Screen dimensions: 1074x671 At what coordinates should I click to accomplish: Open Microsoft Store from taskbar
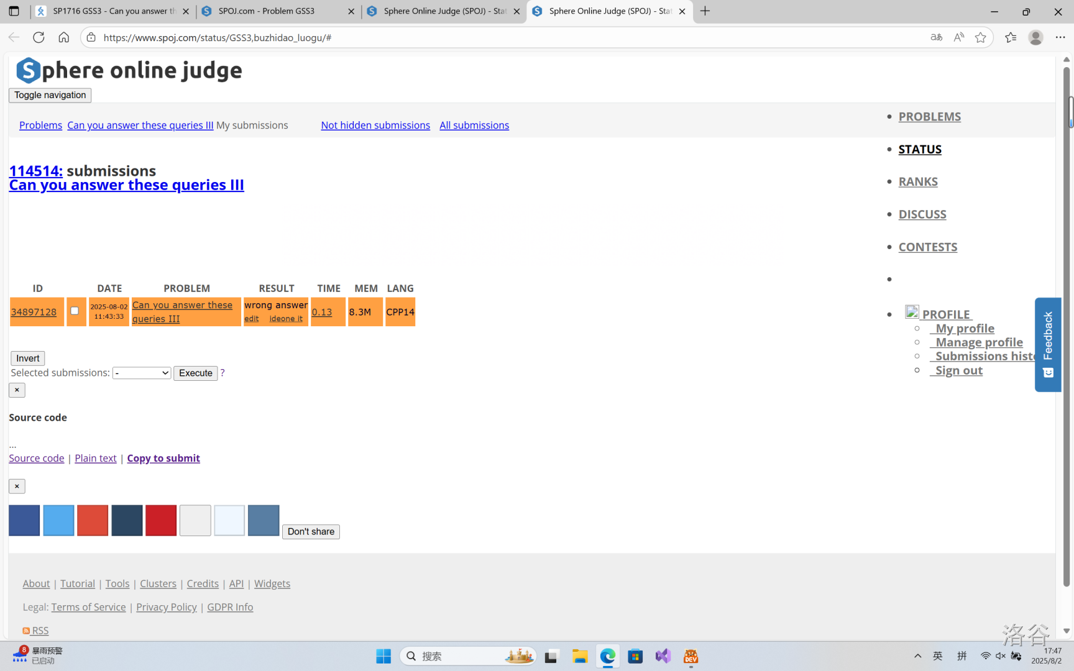click(x=635, y=656)
